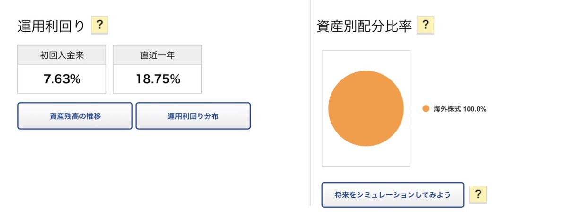This screenshot has height=212, width=567.
Task: Click the help icon beside 運用利回り
Action: point(99,26)
